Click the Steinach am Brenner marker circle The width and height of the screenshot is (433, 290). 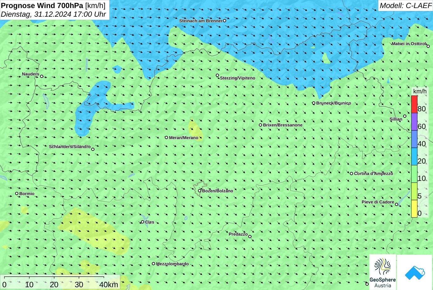coord(225,21)
